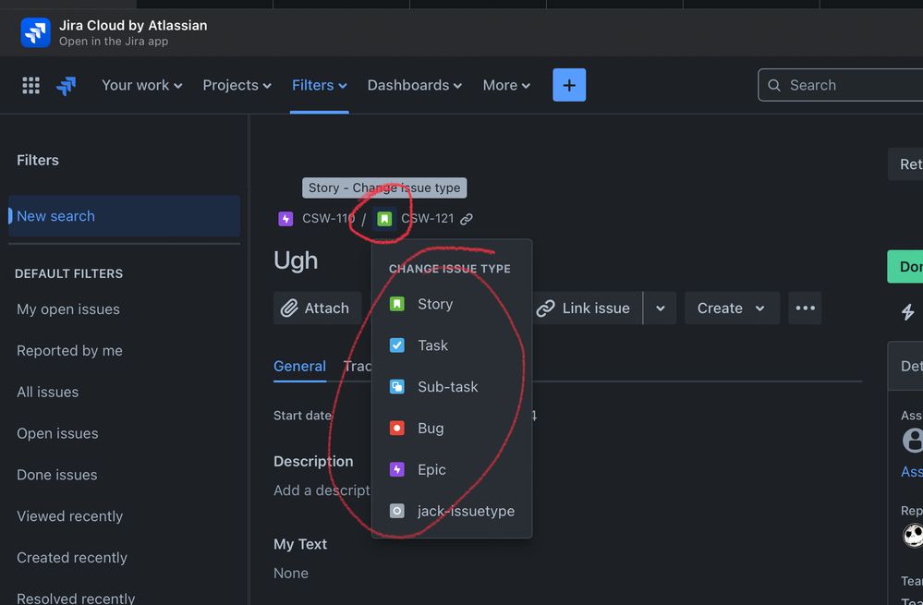Click the magnifier icon in Search box
This screenshot has height=605, width=923.
pos(774,85)
